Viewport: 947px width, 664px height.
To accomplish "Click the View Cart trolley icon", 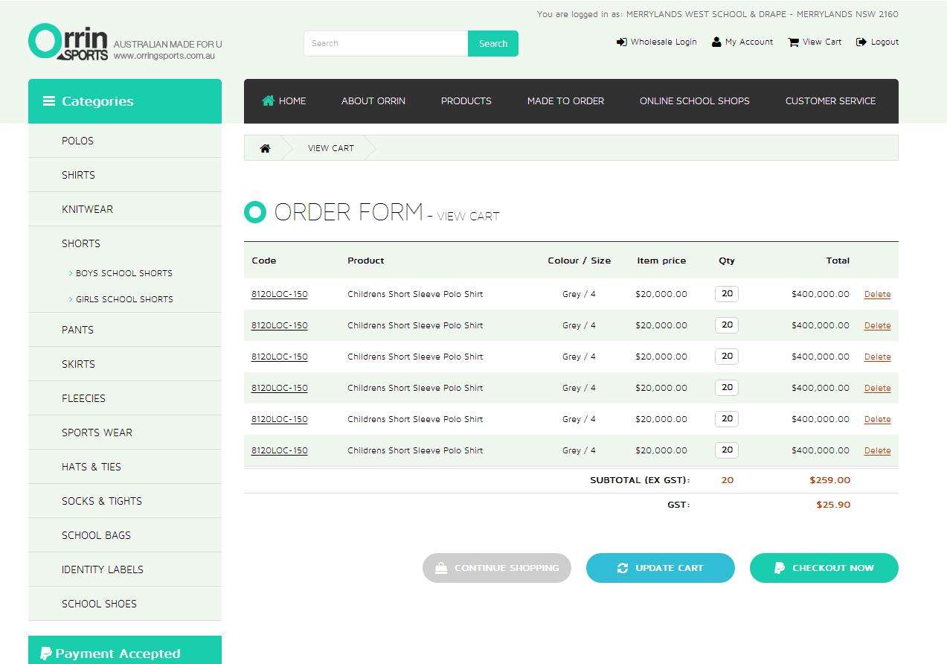I will pyautogui.click(x=793, y=42).
